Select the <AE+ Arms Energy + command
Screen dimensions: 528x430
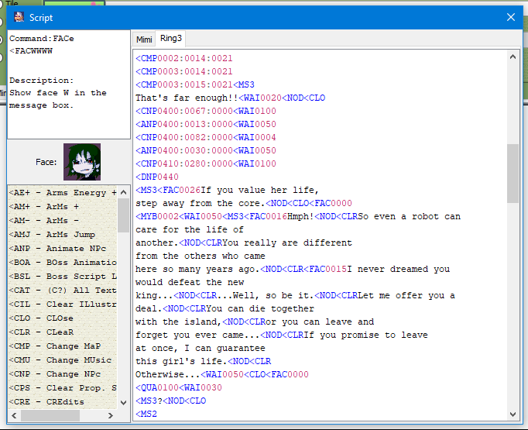pos(63,193)
